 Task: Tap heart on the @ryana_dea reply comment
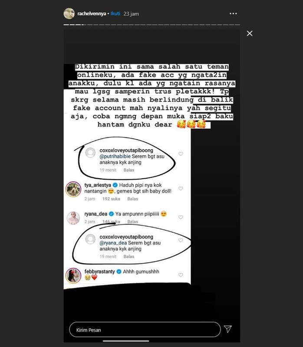181,240
